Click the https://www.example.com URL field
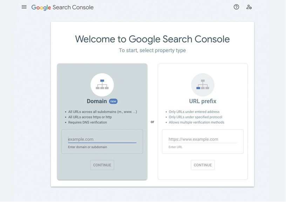Screen dimensions: 286x202 203,139
